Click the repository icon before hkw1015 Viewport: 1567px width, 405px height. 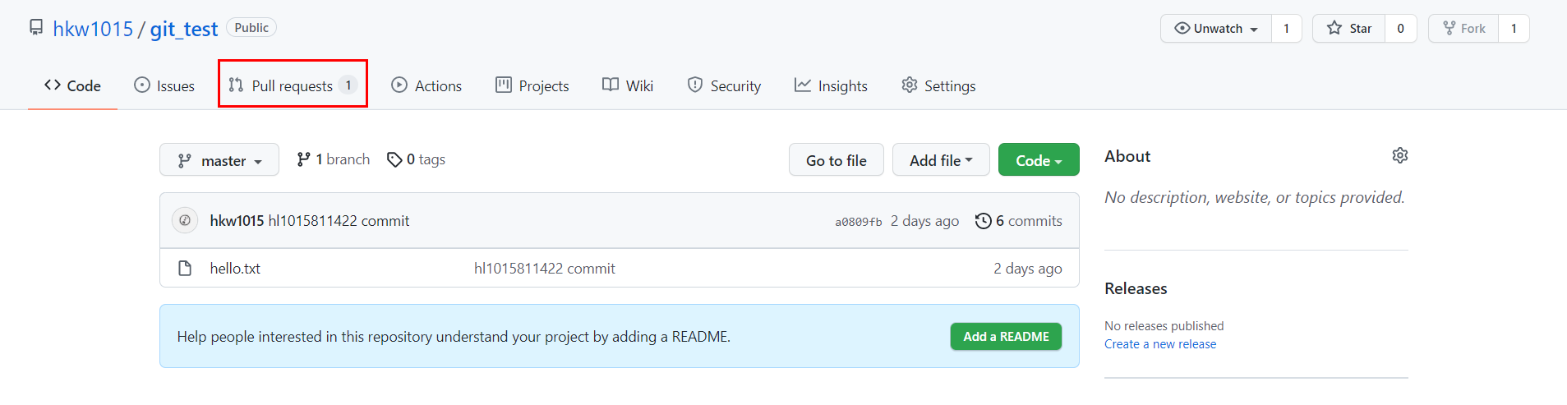(36, 28)
